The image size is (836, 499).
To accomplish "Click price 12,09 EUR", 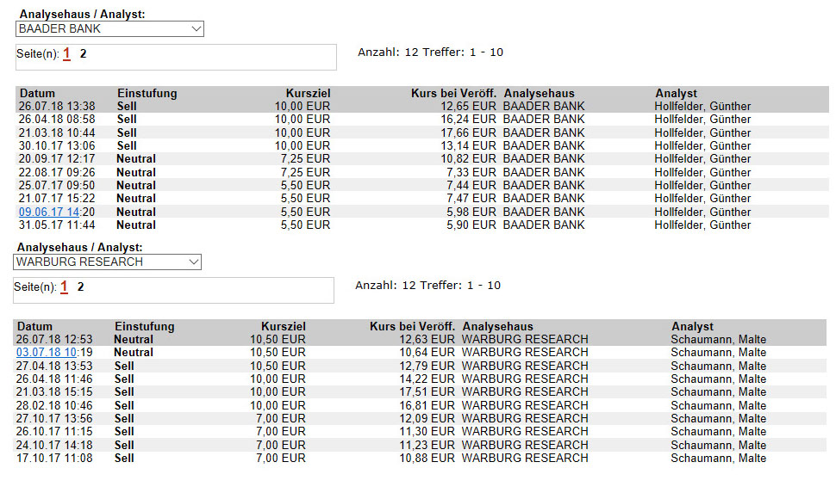I will click(x=427, y=418).
